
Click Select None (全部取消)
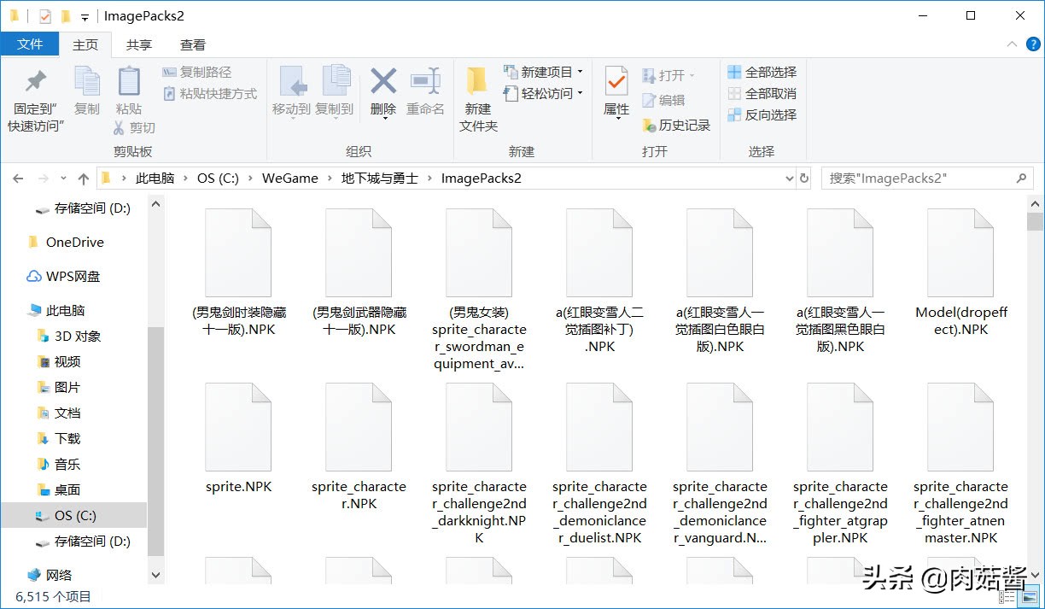(762, 93)
